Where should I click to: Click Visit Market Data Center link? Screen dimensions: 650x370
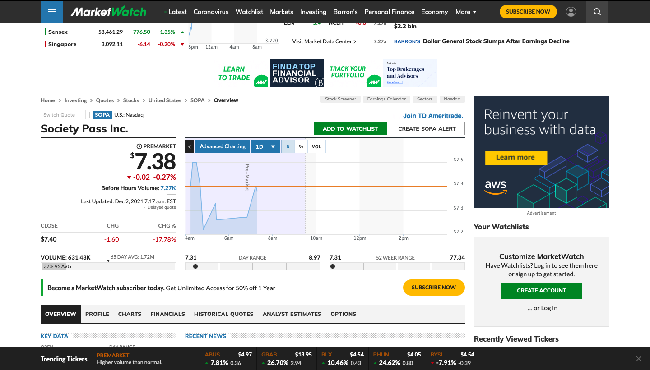click(x=324, y=41)
